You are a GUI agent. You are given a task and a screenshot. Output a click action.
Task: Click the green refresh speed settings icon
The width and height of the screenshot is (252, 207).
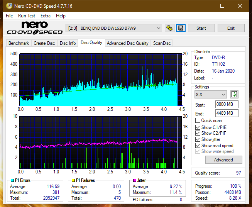[x=234, y=94]
